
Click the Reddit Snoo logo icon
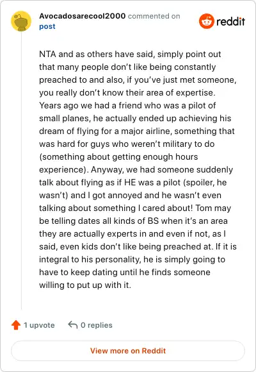tap(207, 21)
